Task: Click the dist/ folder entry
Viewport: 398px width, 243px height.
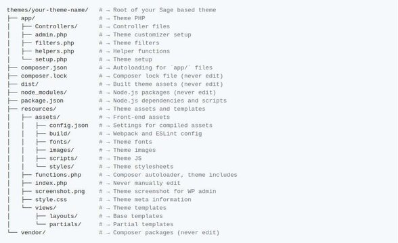Action: [x=30, y=84]
